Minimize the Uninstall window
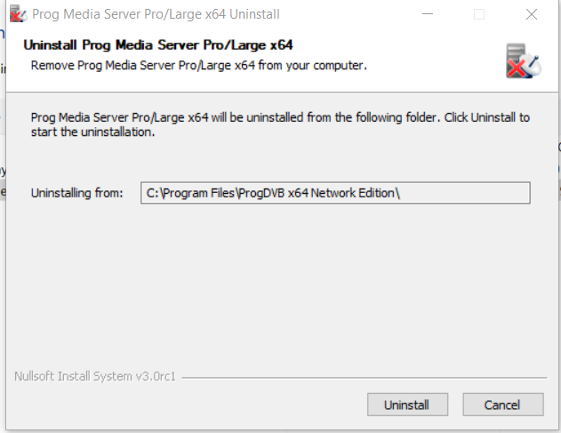This screenshot has width=561, height=433. [x=429, y=15]
